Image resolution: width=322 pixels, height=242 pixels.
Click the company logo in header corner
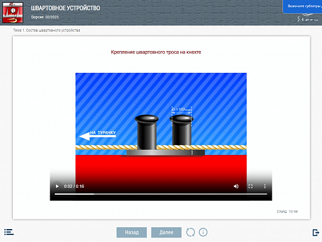point(308,17)
